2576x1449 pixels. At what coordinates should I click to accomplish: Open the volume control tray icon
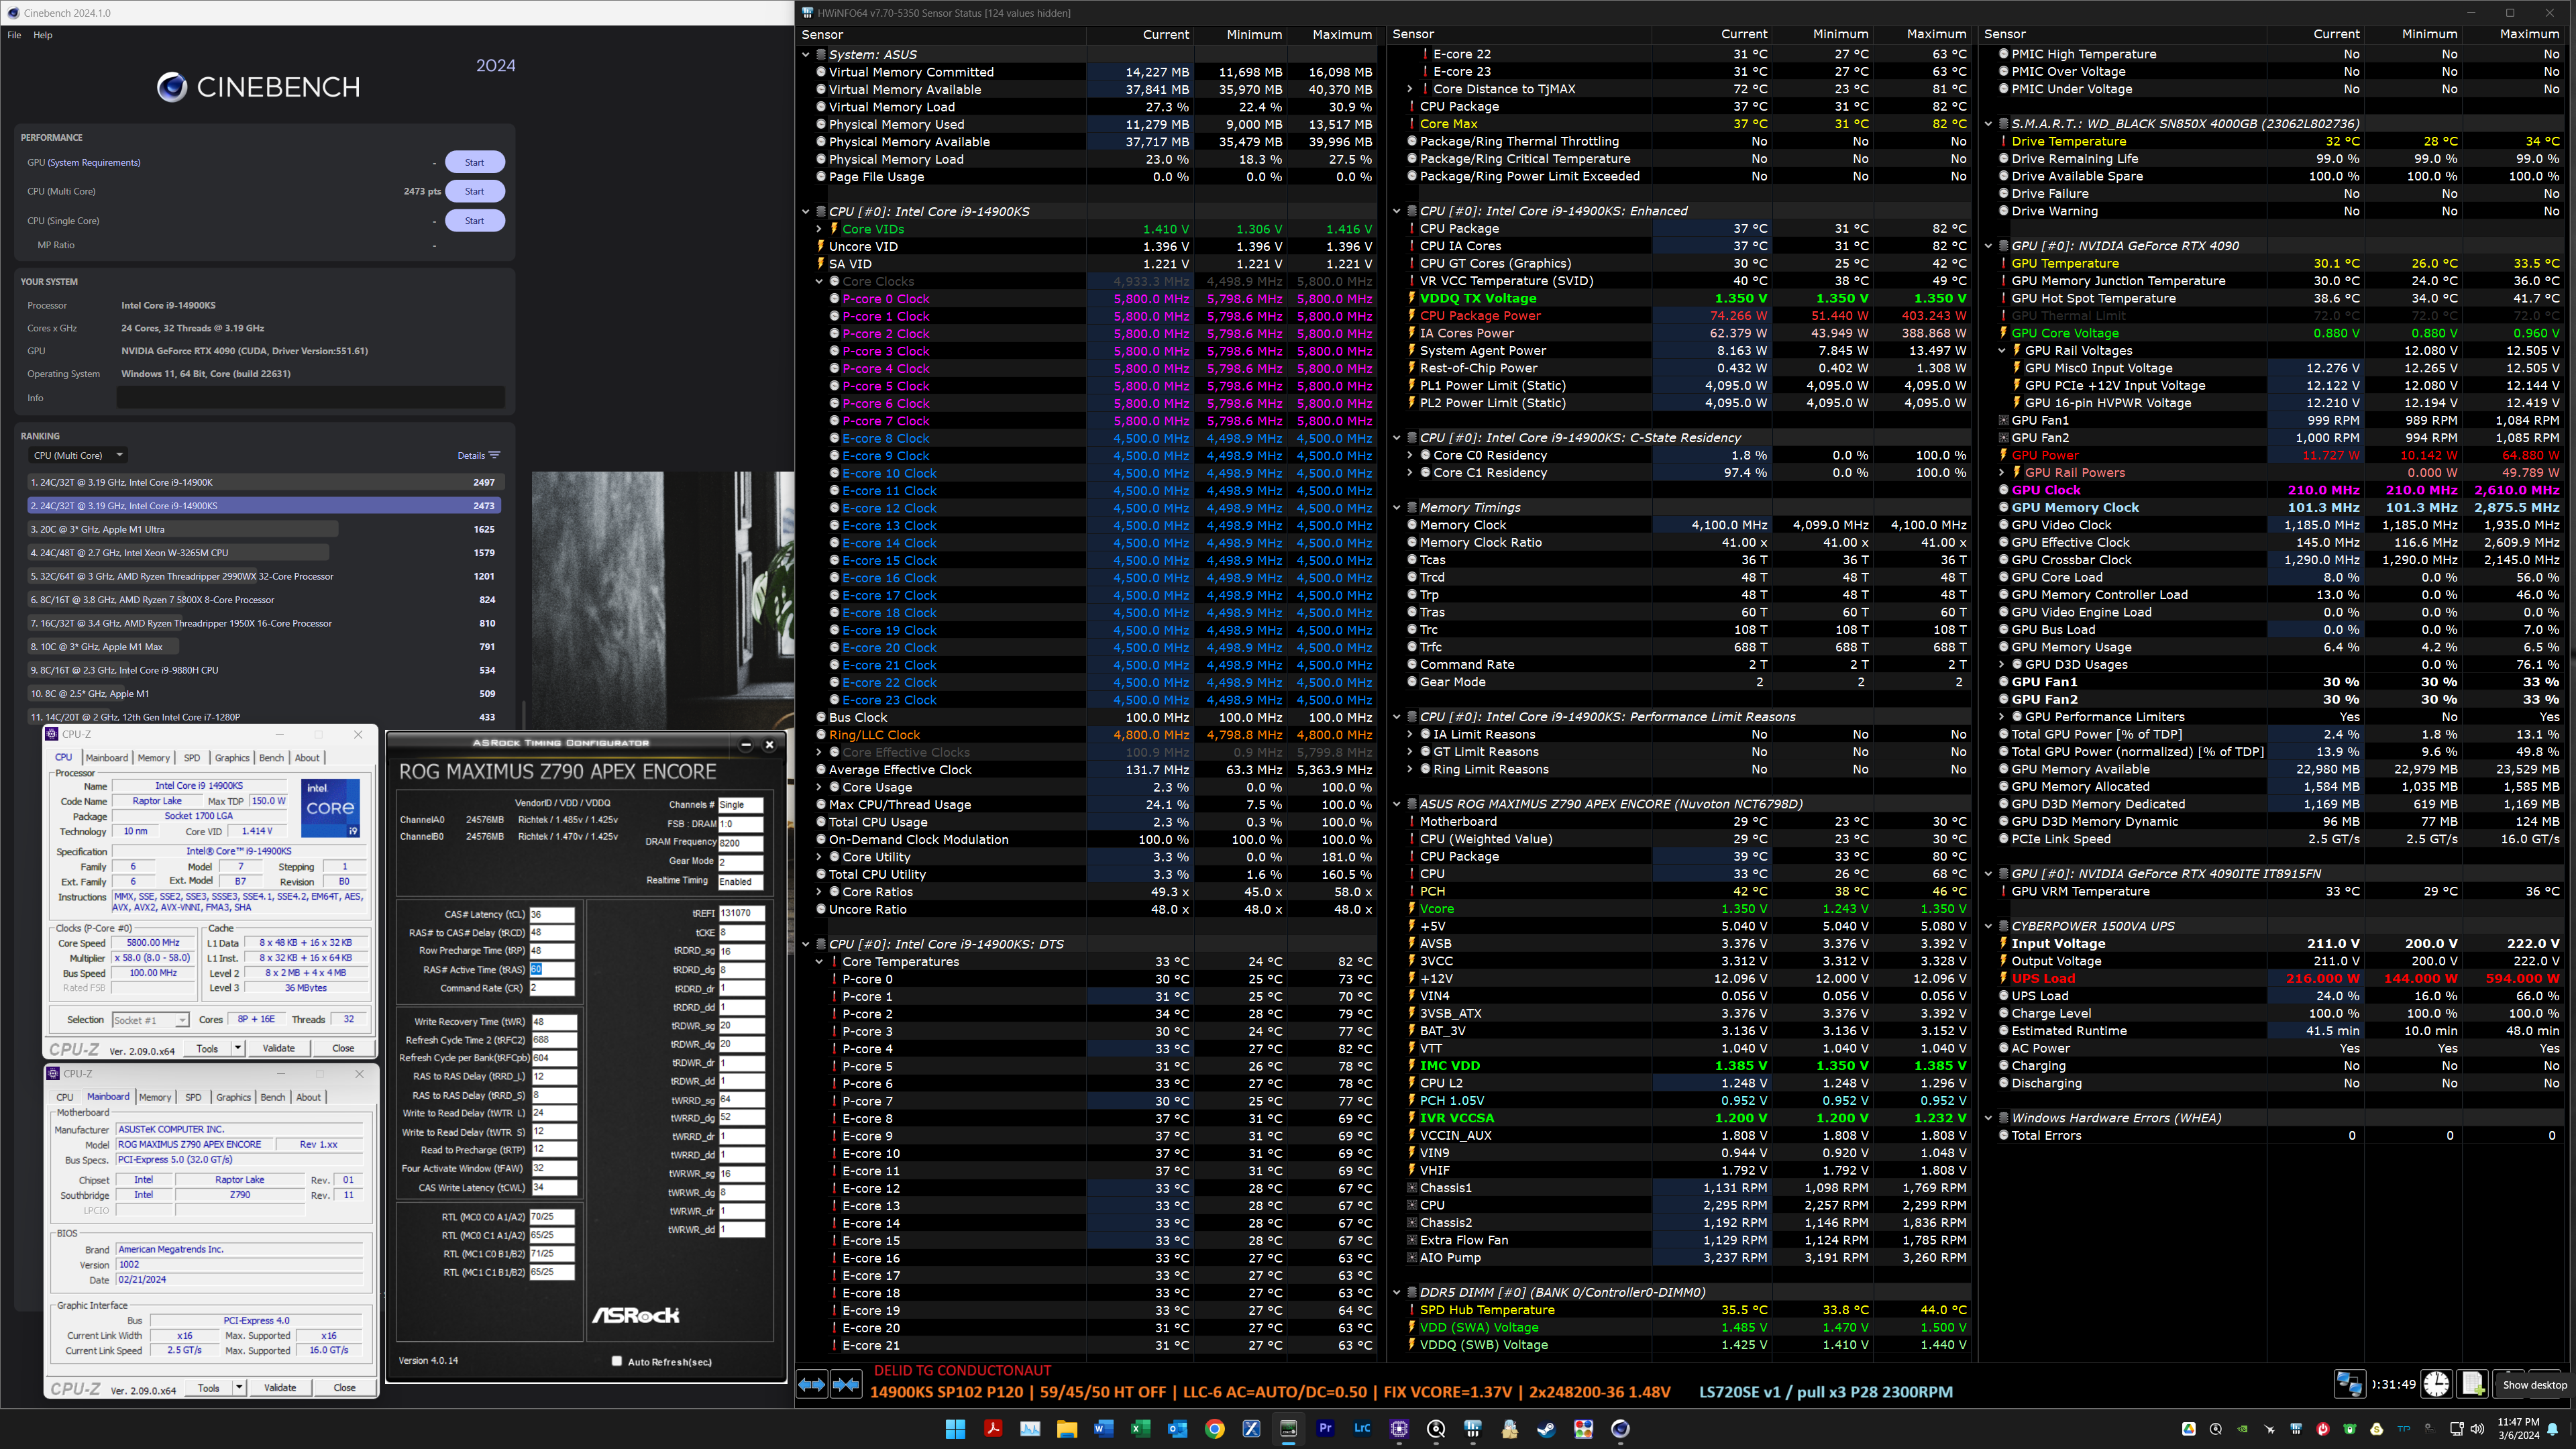coord(2477,1429)
